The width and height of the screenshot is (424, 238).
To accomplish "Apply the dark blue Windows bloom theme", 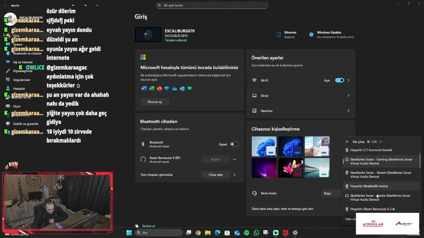I will point(291,146).
